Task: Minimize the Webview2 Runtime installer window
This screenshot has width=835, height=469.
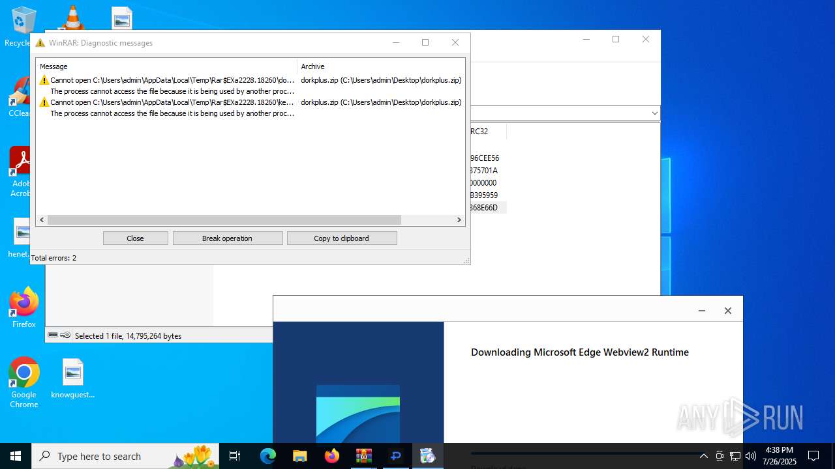Action: (x=702, y=311)
